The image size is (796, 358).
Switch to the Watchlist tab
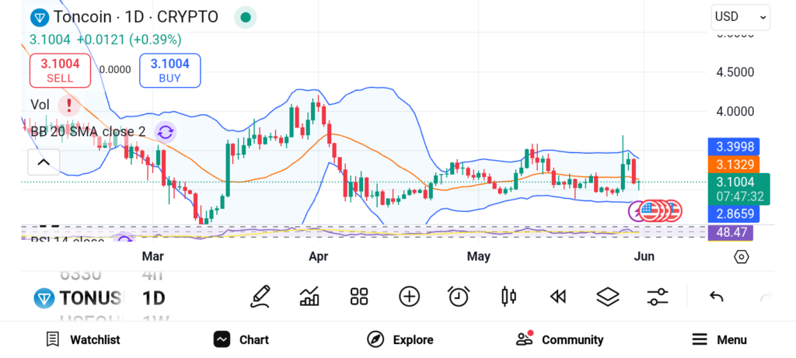pos(82,339)
